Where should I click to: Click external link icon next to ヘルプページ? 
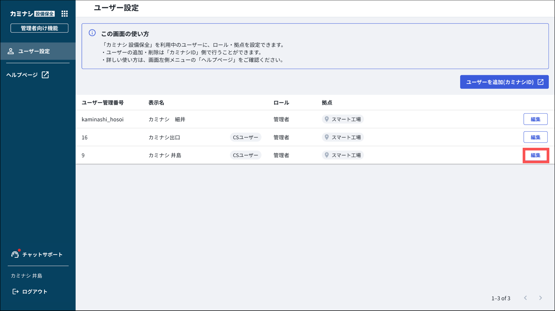[45, 75]
